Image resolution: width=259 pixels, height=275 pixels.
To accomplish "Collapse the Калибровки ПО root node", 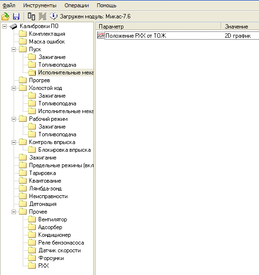I will coord(4,26).
